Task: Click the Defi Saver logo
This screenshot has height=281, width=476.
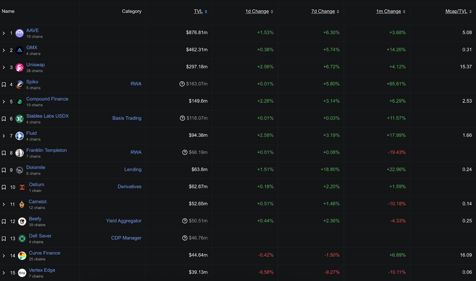Action: click(22, 239)
